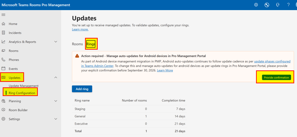
Task: Click the Number of rooms column header
Action: pos(134,100)
